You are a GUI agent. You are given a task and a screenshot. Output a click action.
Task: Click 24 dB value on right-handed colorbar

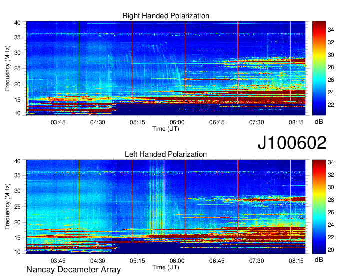331,92
